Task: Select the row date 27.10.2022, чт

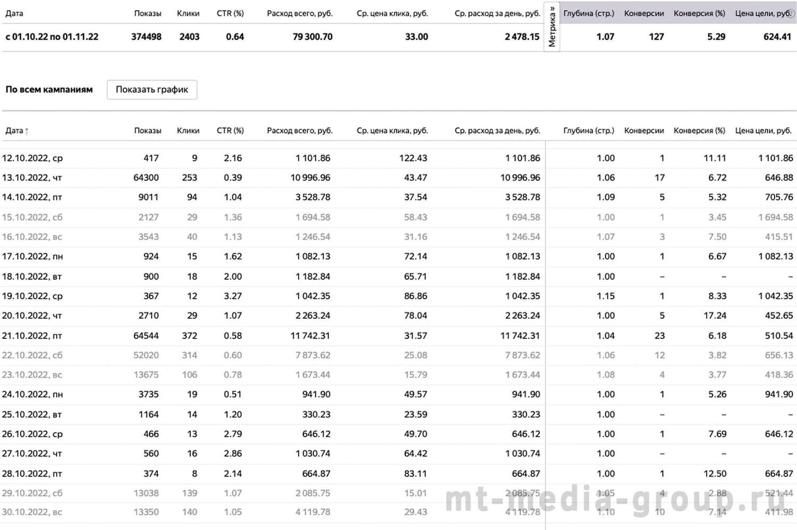Action: 32,454
